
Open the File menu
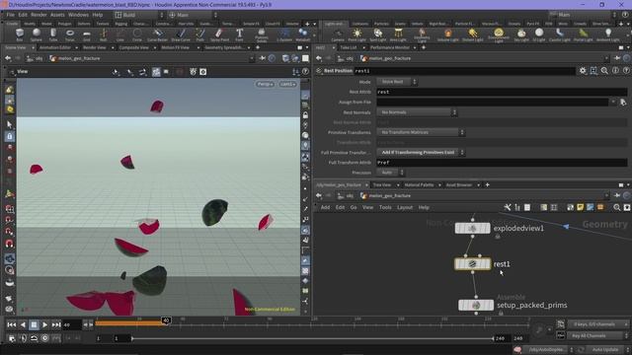10,15
